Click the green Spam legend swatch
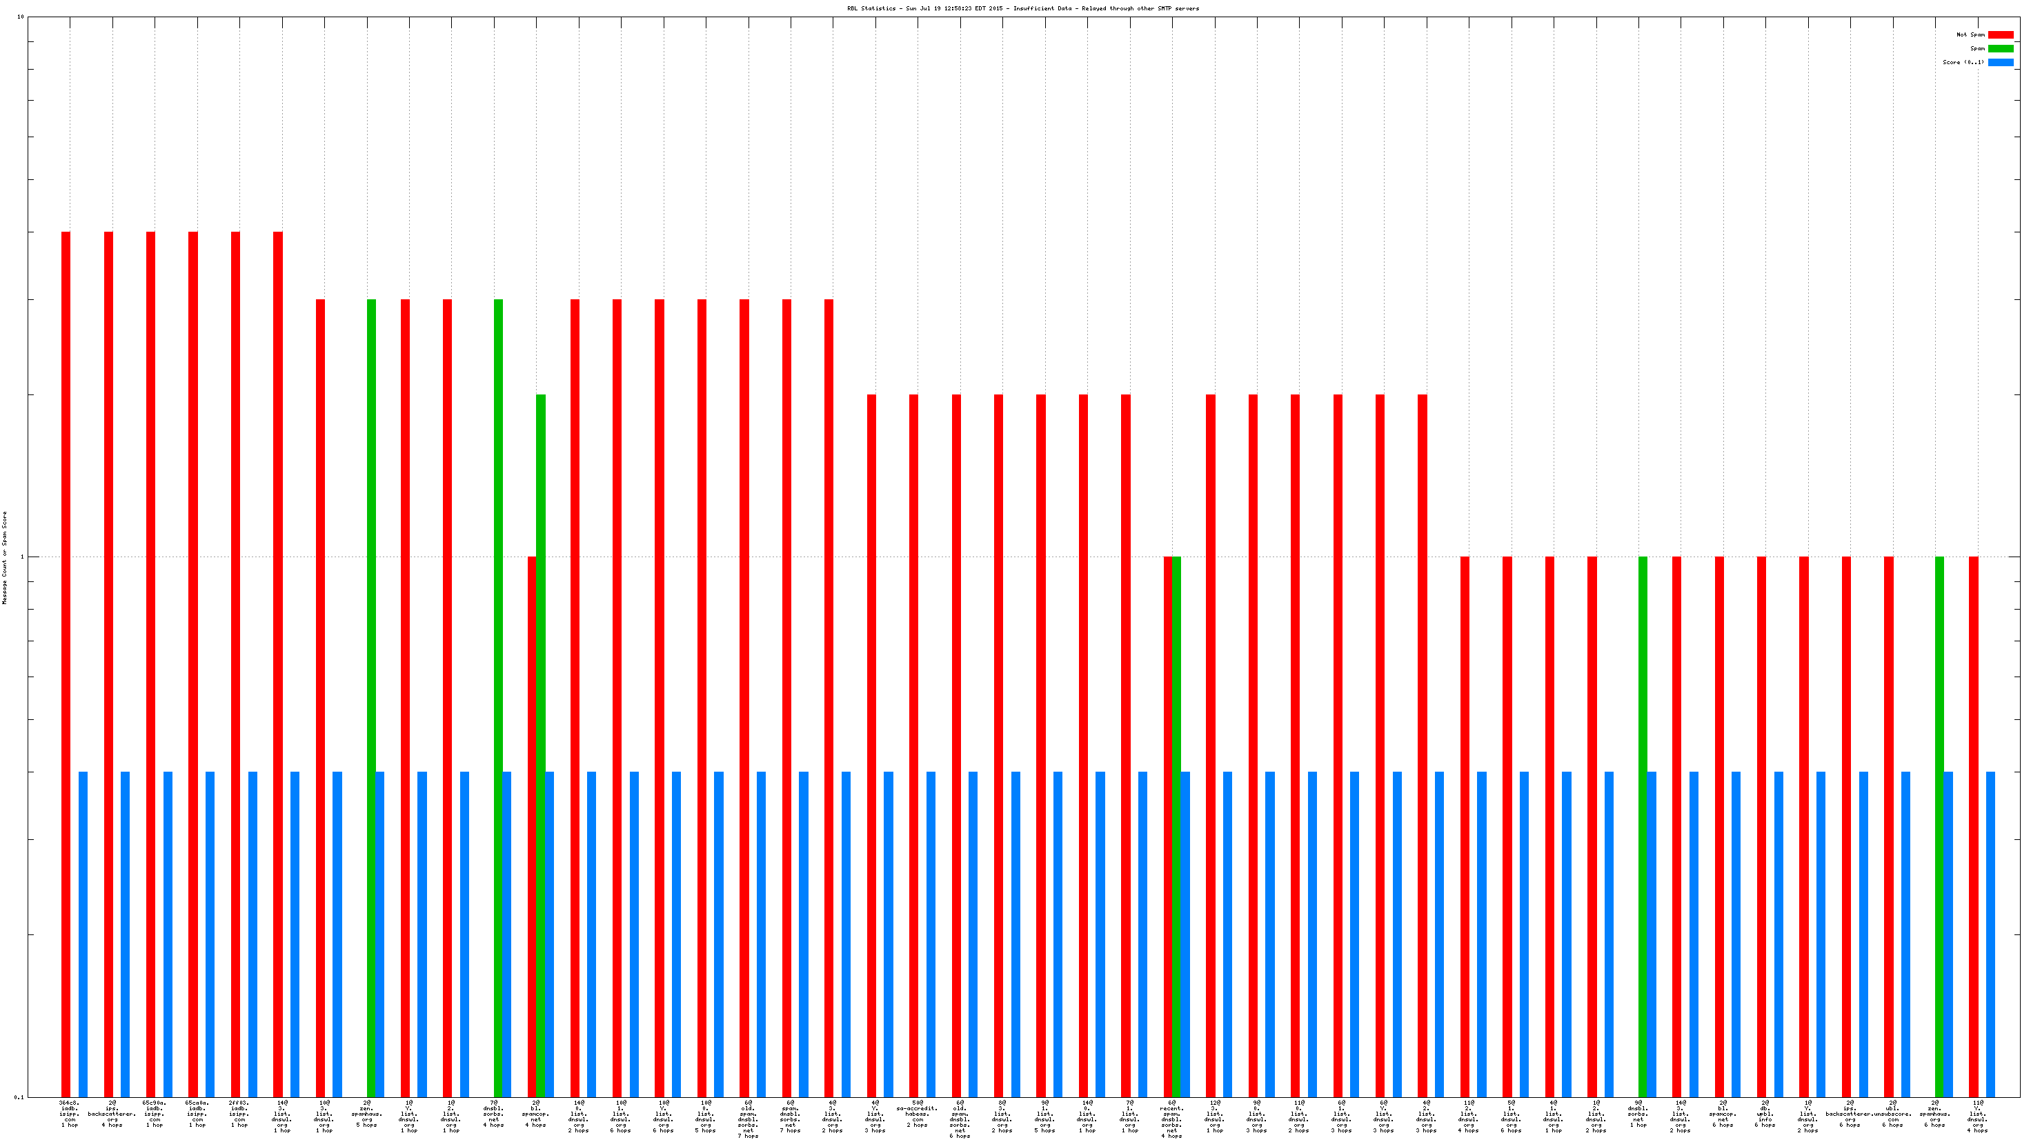This screenshot has width=2031, height=1142. coord(2000,49)
